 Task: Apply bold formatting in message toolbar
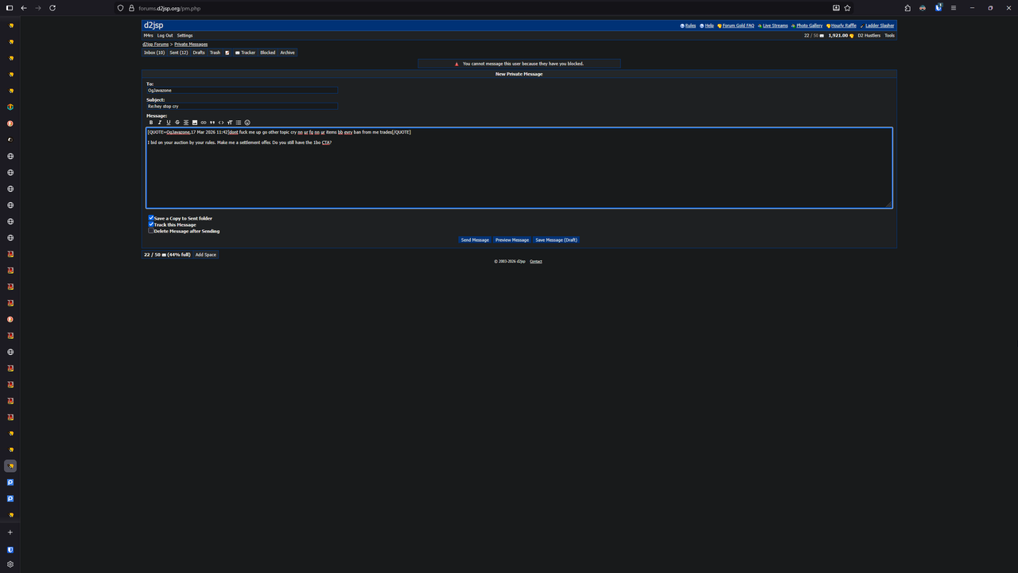point(151,123)
